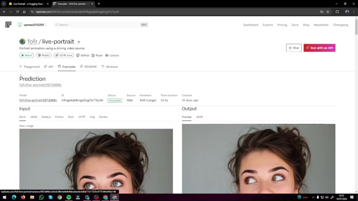This screenshot has width=358, height=201.
Task: Launch Firefox from the taskbar
Action: click(x=23, y=197)
